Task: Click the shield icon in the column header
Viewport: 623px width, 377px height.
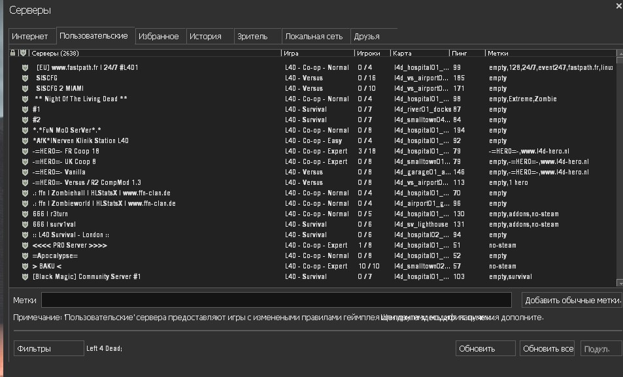Action: (23, 53)
